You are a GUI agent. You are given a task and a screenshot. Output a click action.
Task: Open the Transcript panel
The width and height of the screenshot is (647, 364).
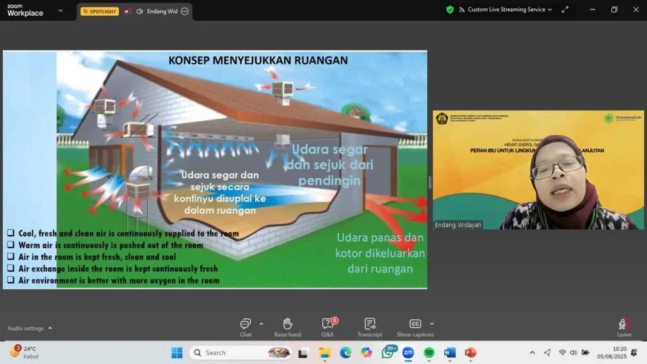(x=370, y=325)
